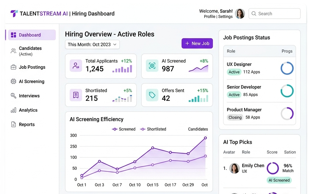The width and height of the screenshot is (311, 194).
Task: Click the 96% Match score text
Action: coord(288,168)
